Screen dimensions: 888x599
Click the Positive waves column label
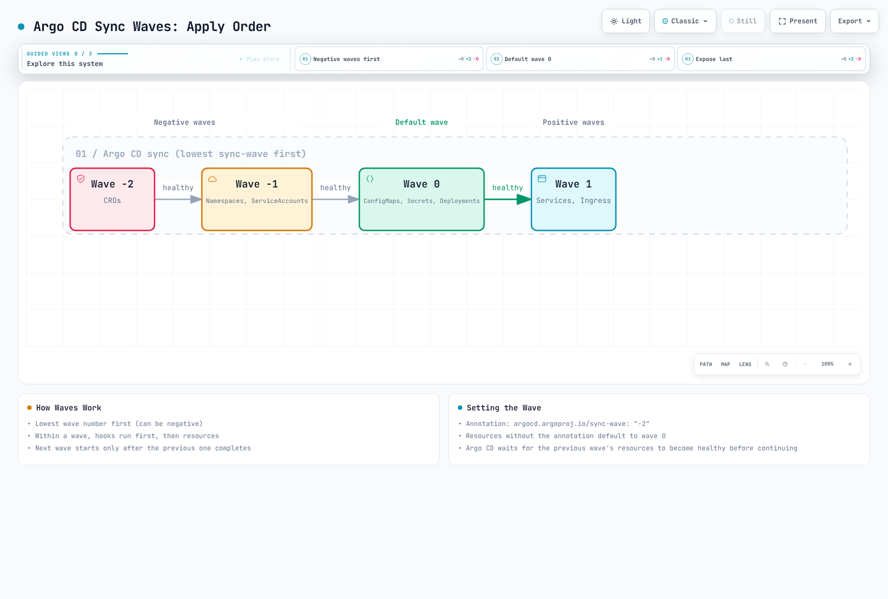coord(574,123)
